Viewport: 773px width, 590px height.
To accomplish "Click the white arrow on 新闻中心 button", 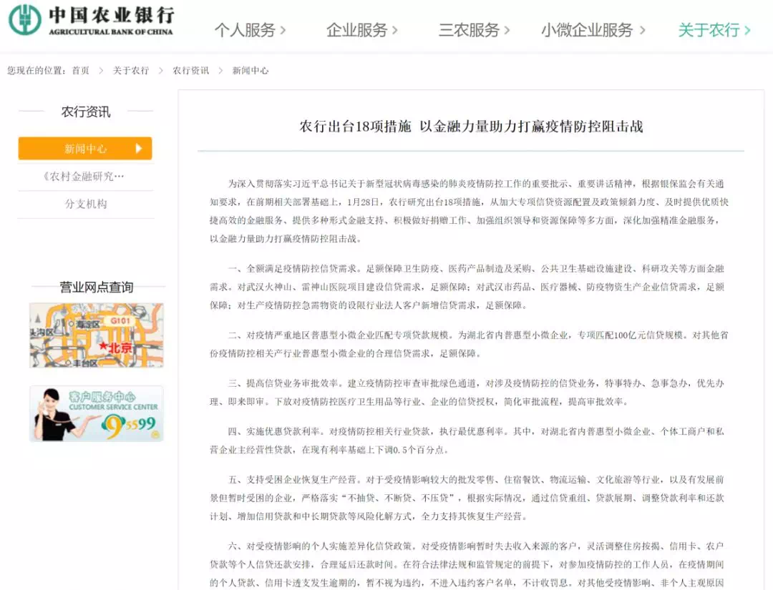I will (x=139, y=149).
